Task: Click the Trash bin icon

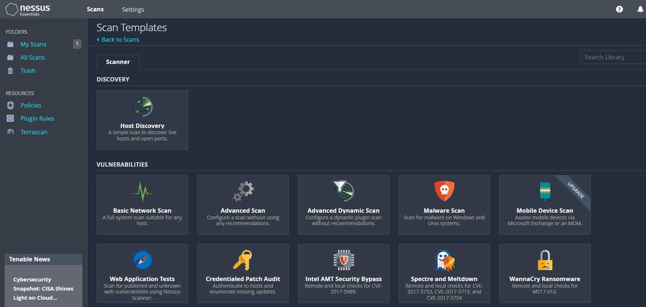Action: pos(10,71)
